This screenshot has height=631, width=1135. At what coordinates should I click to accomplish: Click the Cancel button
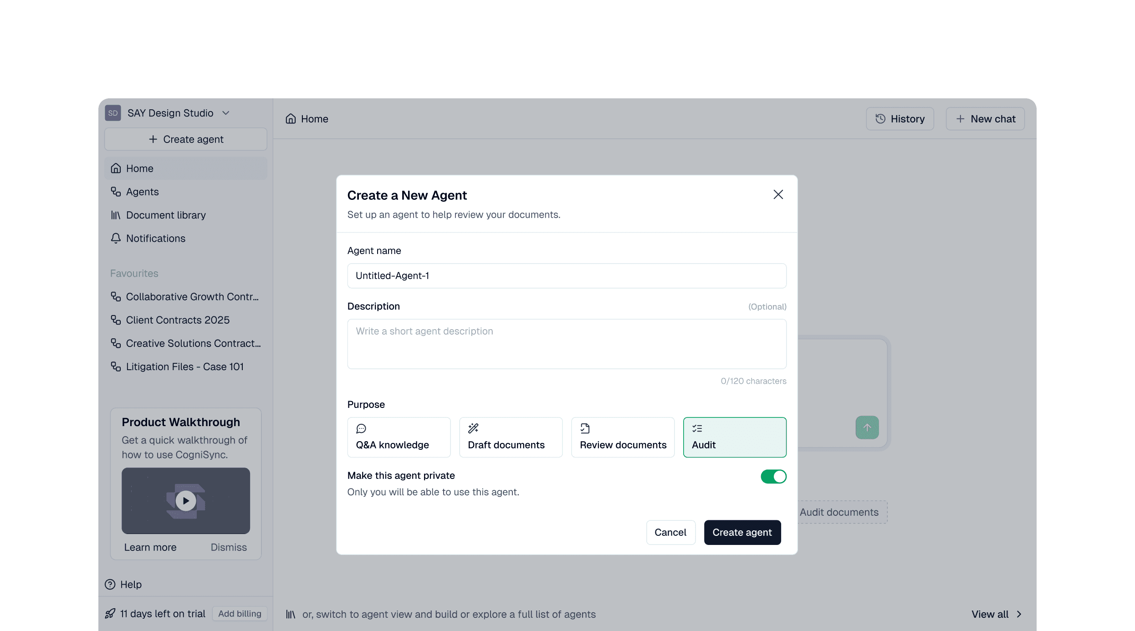[x=670, y=532]
